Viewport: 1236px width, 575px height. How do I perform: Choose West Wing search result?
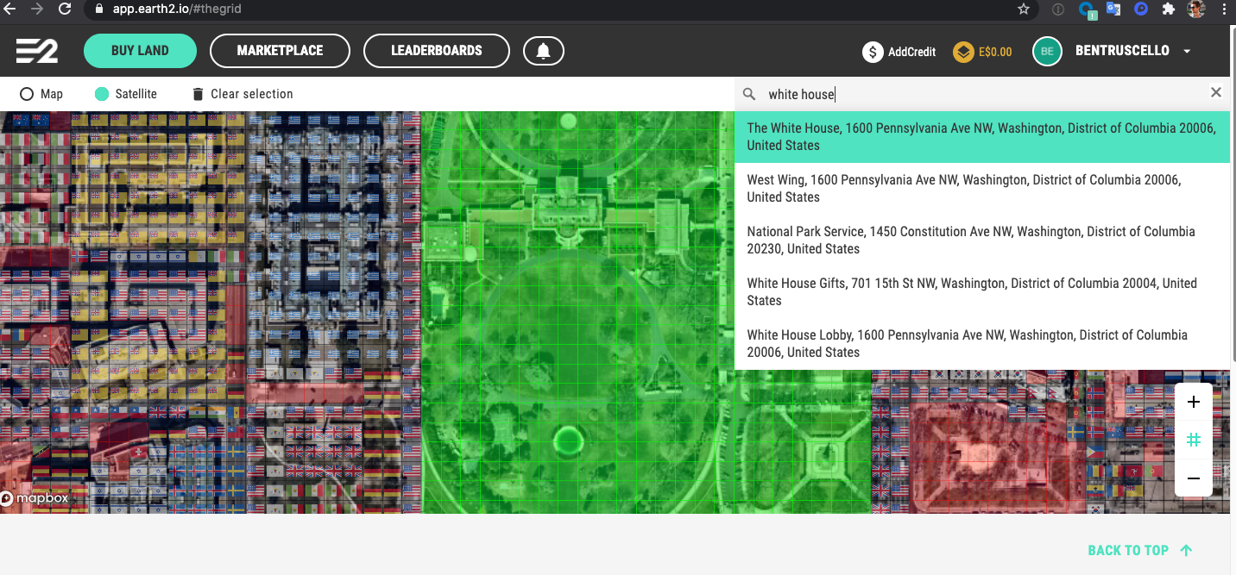tap(982, 189)
